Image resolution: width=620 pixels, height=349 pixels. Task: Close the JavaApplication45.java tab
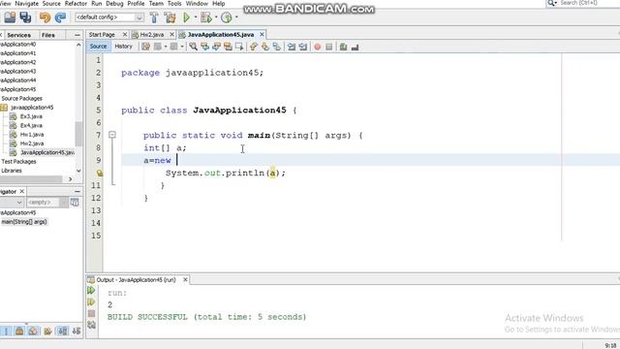click(x=262, y=35)
